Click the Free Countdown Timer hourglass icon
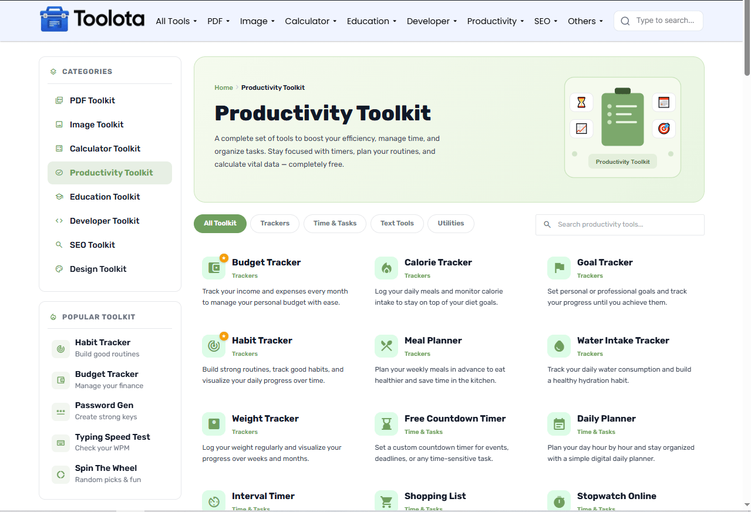Viewport: 751px width, 512px height. (x=386, y=424)
